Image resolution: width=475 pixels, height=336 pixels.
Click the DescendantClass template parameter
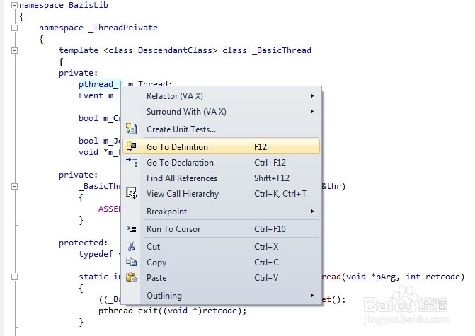(x=175, y=50)
